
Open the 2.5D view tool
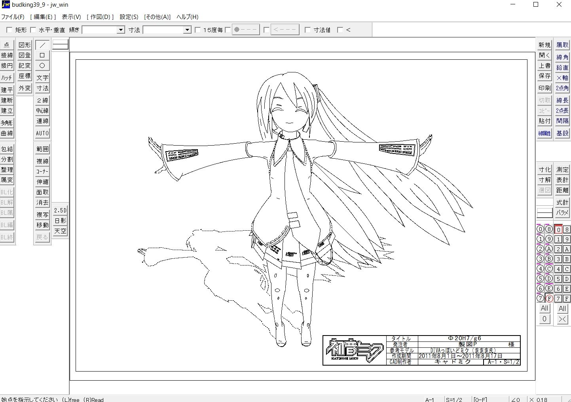point(60,210)
